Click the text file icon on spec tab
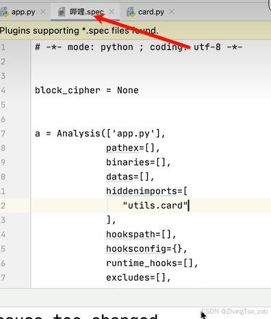Screen dimensions: 271x319 coord(61,12)
